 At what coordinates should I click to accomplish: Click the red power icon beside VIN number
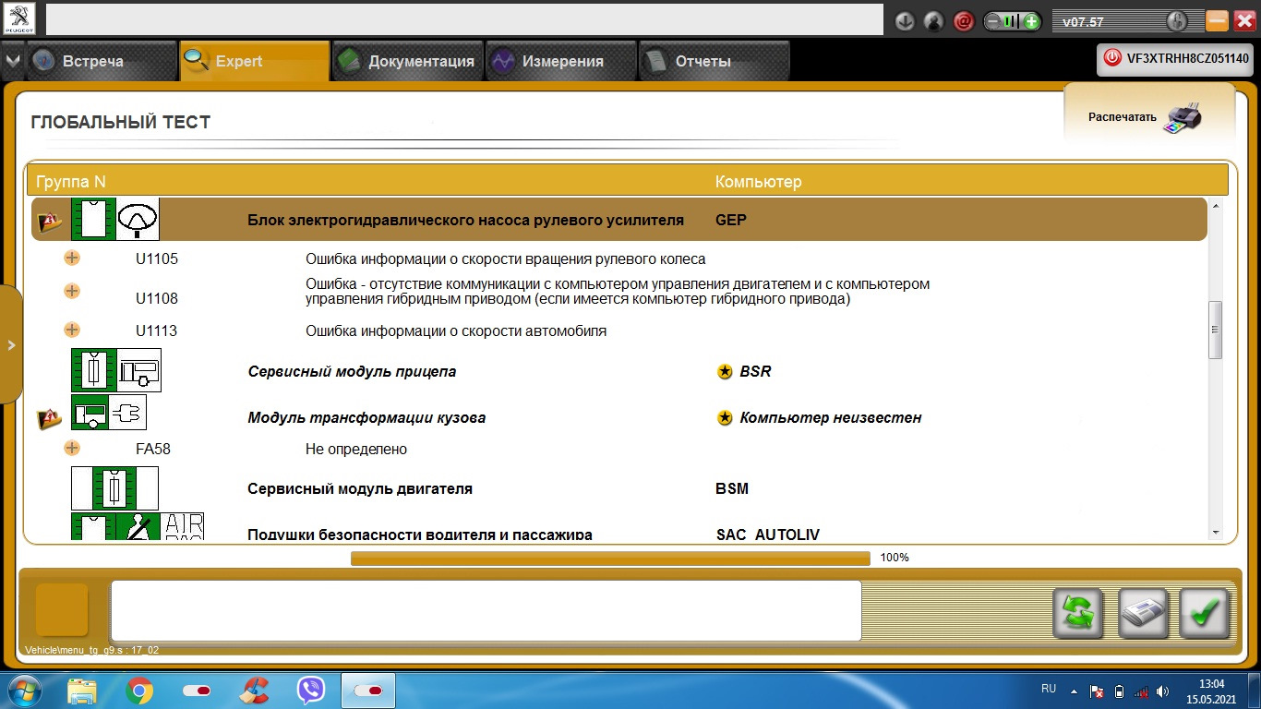[x=1112, y=58]
